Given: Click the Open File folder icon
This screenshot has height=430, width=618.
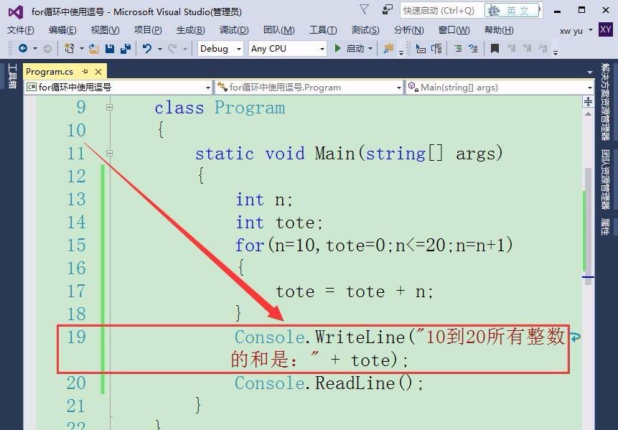Looking at the screenshot, I should click(x=94, y=49).
